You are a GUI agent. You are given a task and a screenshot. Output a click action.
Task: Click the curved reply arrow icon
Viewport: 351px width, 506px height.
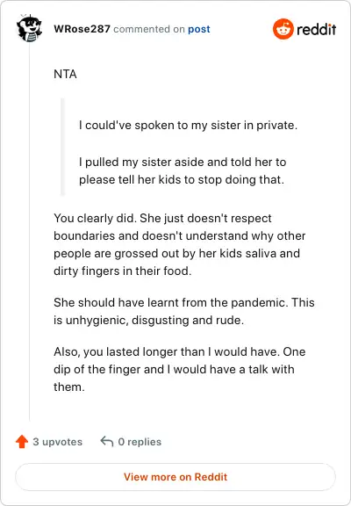[x=107, y=441]
